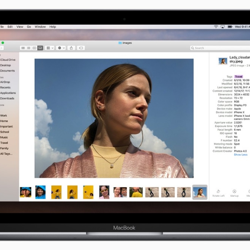Select the Music tag
Screen dimensions: 250x250
tap(4, 137)
